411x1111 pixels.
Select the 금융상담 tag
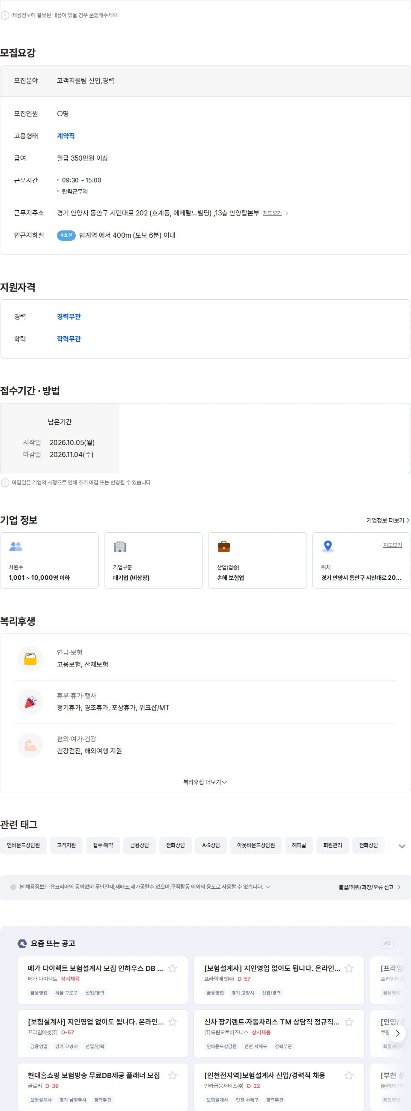pyautogui.click(x=140, y=845)
